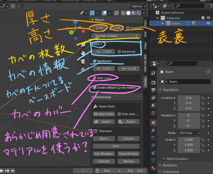Screen dimensions: 213x174
Task: Open the Modifiers wrench tab
Action: coord(153,130)
